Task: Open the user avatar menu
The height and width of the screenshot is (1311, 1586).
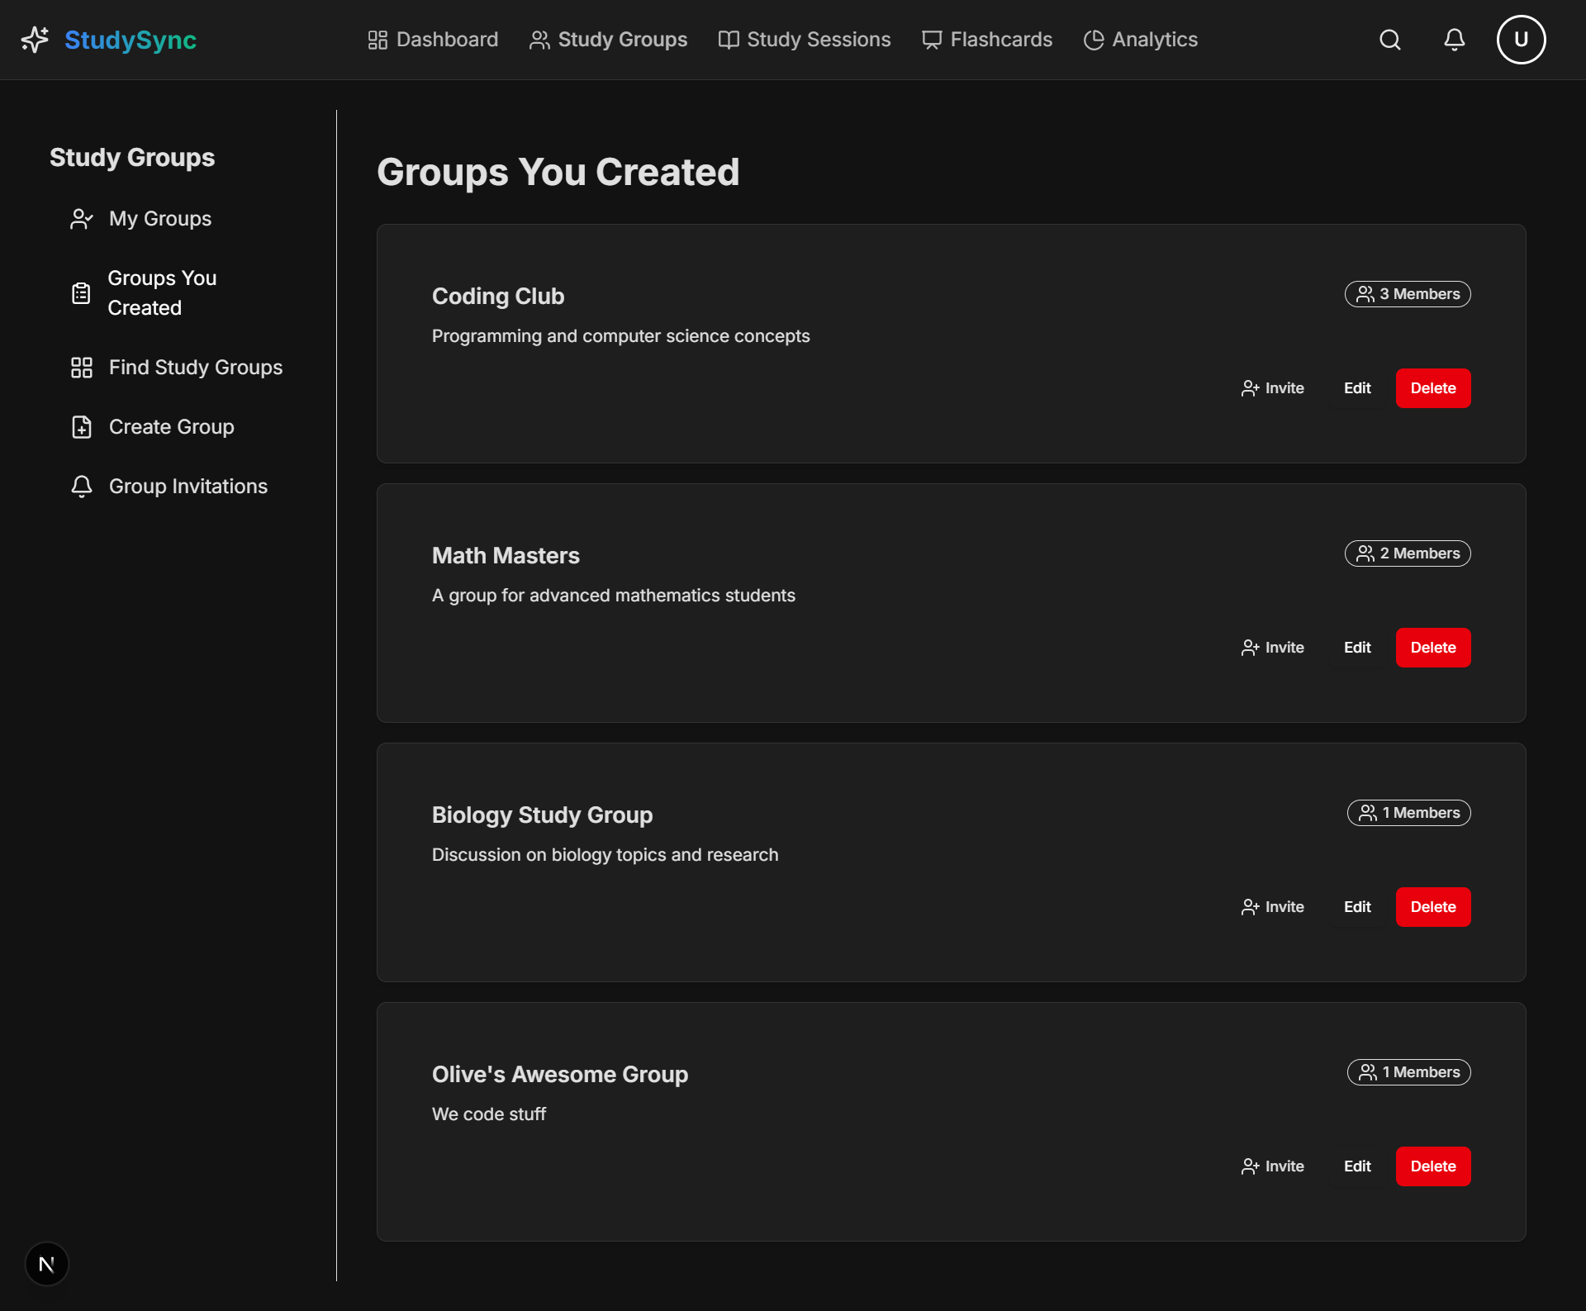Action: click(x=1521, y=40)
